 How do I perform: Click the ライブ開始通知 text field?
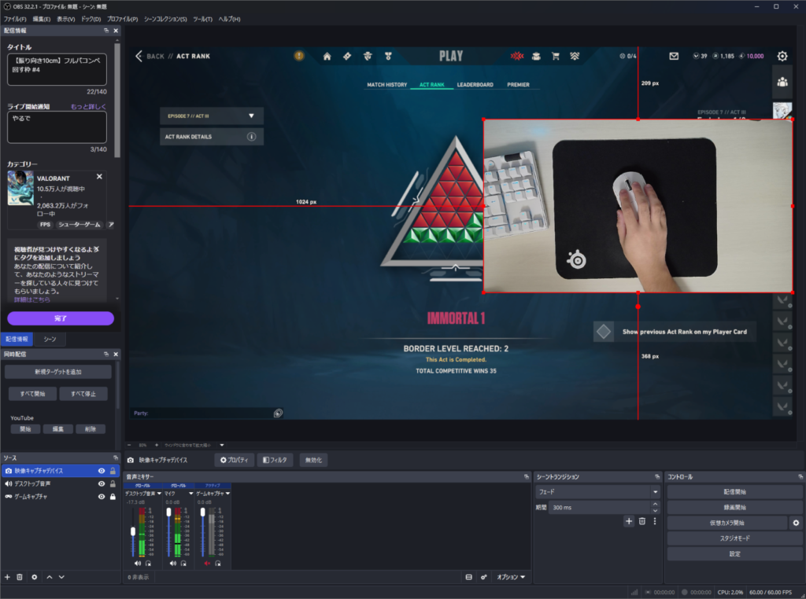click(x=57, y=127)
